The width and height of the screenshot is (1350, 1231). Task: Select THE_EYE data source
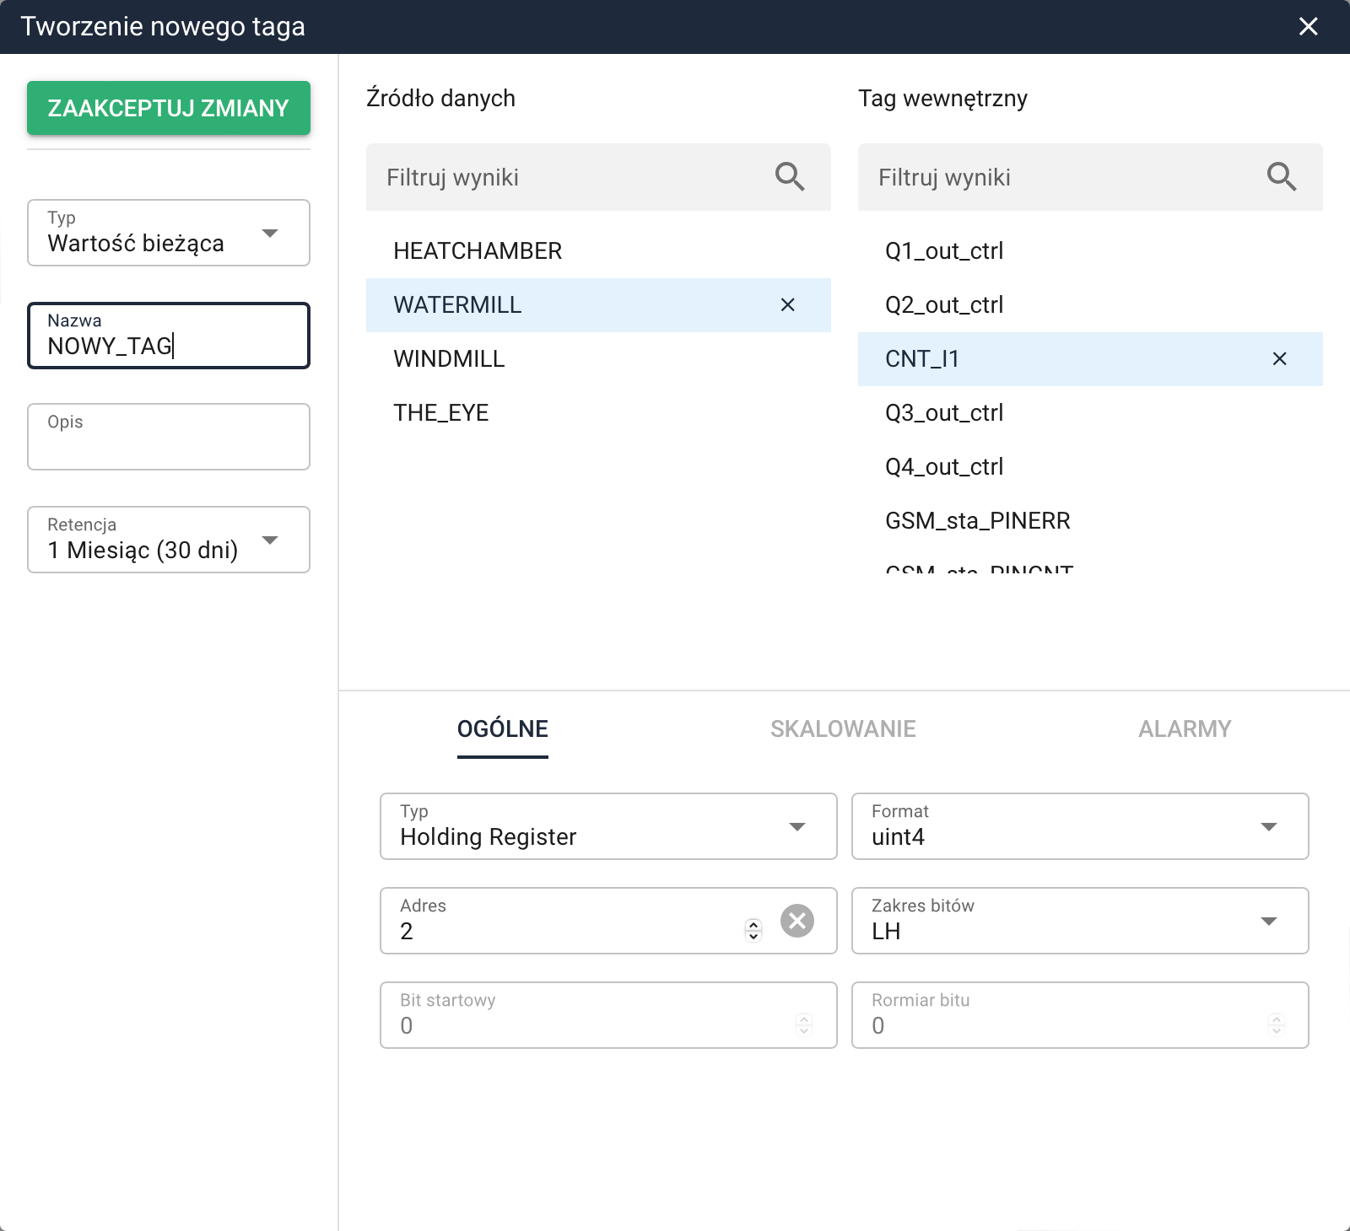tap(598, 413)
